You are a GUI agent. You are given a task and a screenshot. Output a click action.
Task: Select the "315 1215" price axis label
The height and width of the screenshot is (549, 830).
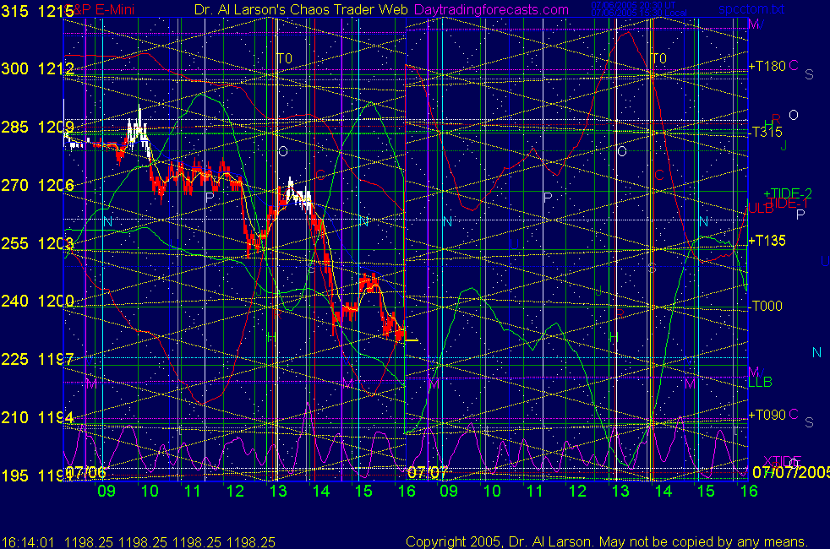[37, 11]
